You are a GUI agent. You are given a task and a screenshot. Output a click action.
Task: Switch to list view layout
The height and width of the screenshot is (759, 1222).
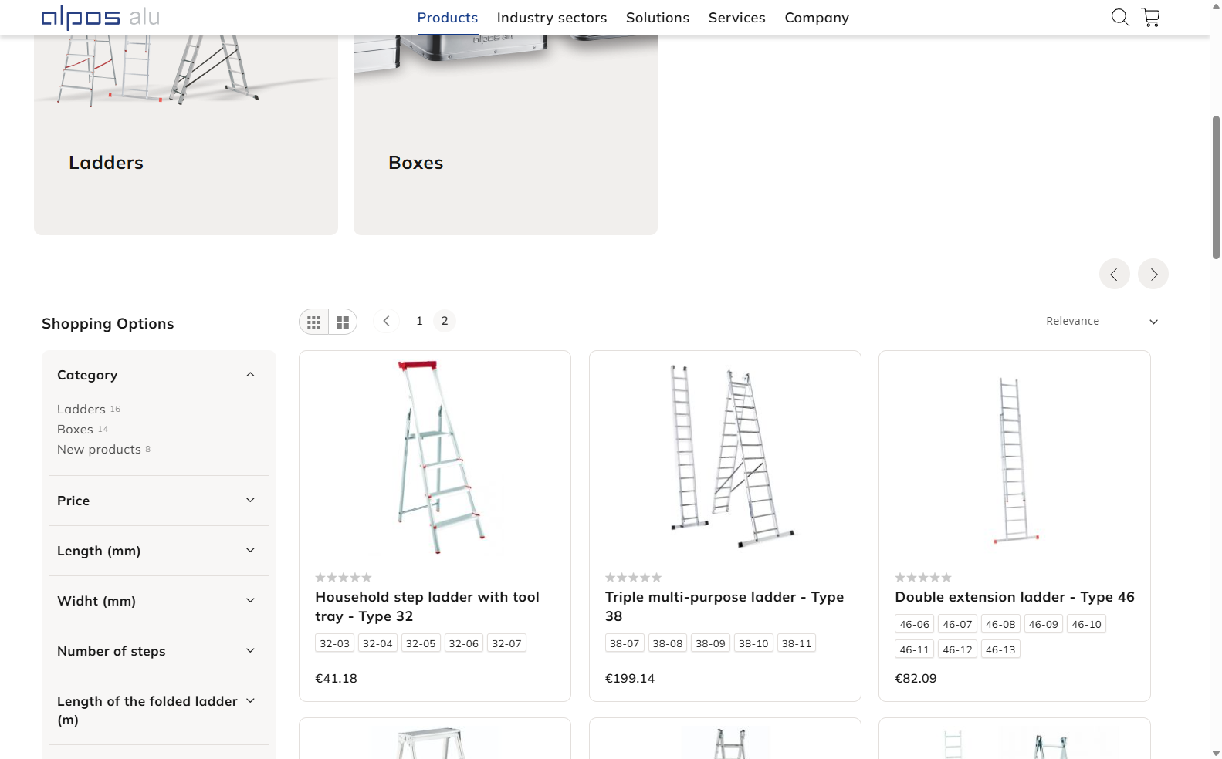click(x=343, y=322)
